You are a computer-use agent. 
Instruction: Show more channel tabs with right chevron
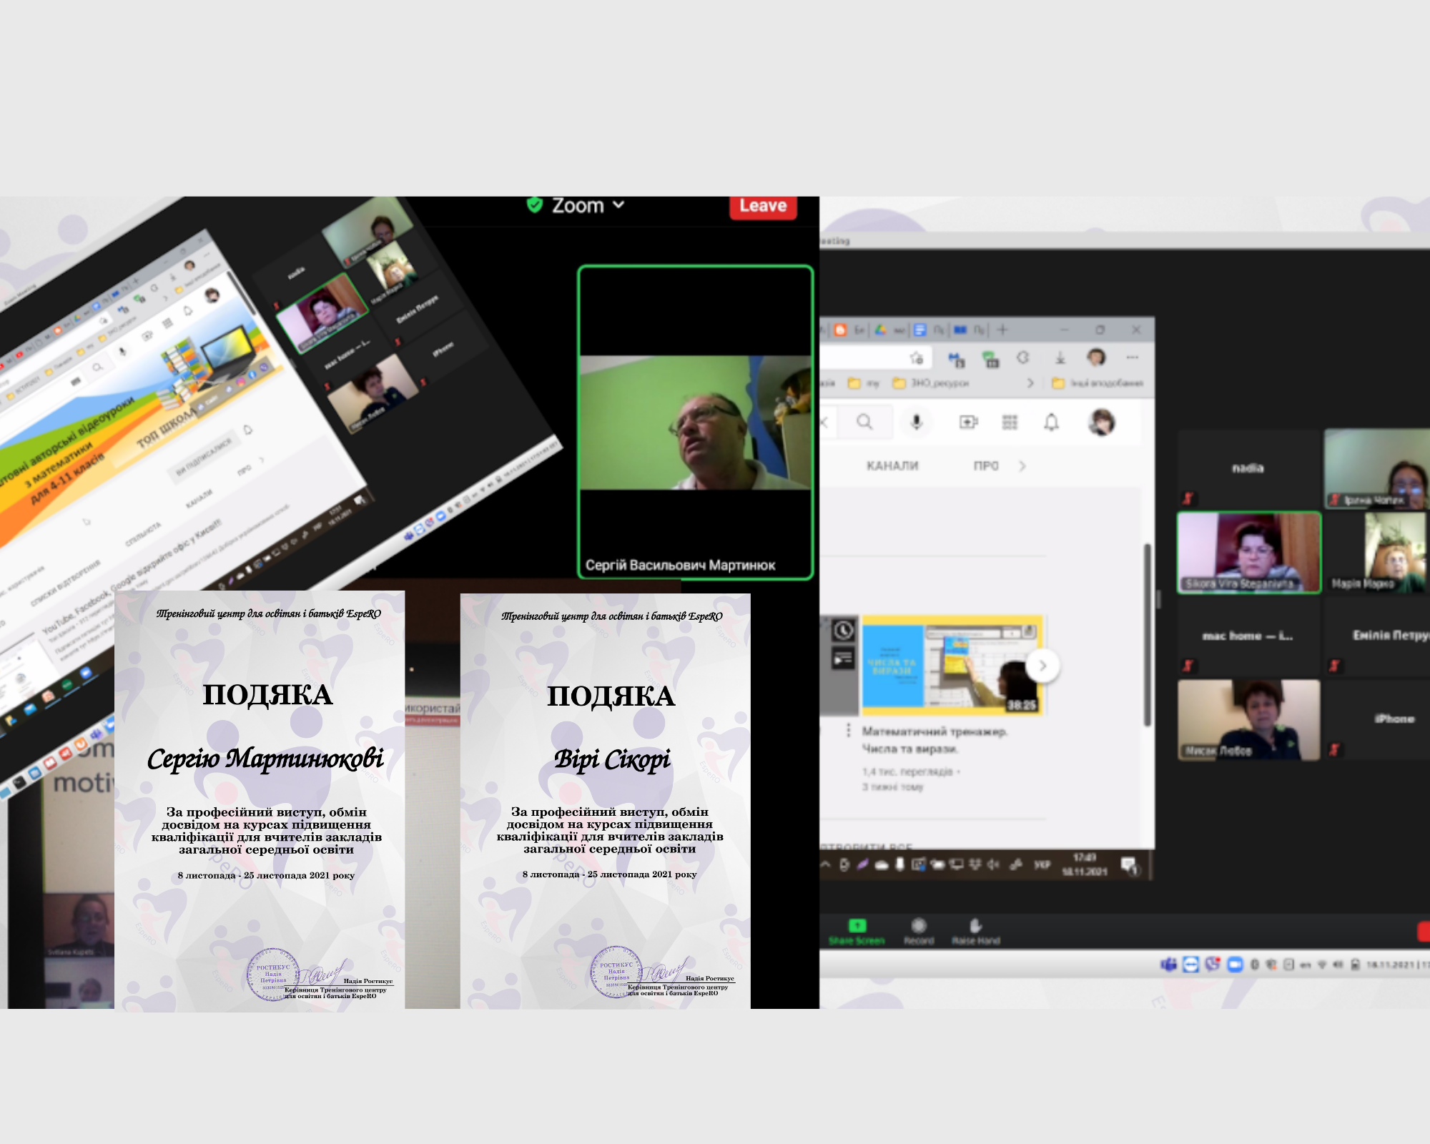[x=1022, y=466]
